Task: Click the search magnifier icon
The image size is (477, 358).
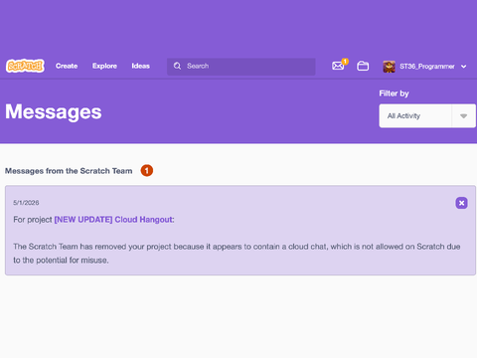Action: (x=177, y=66)
